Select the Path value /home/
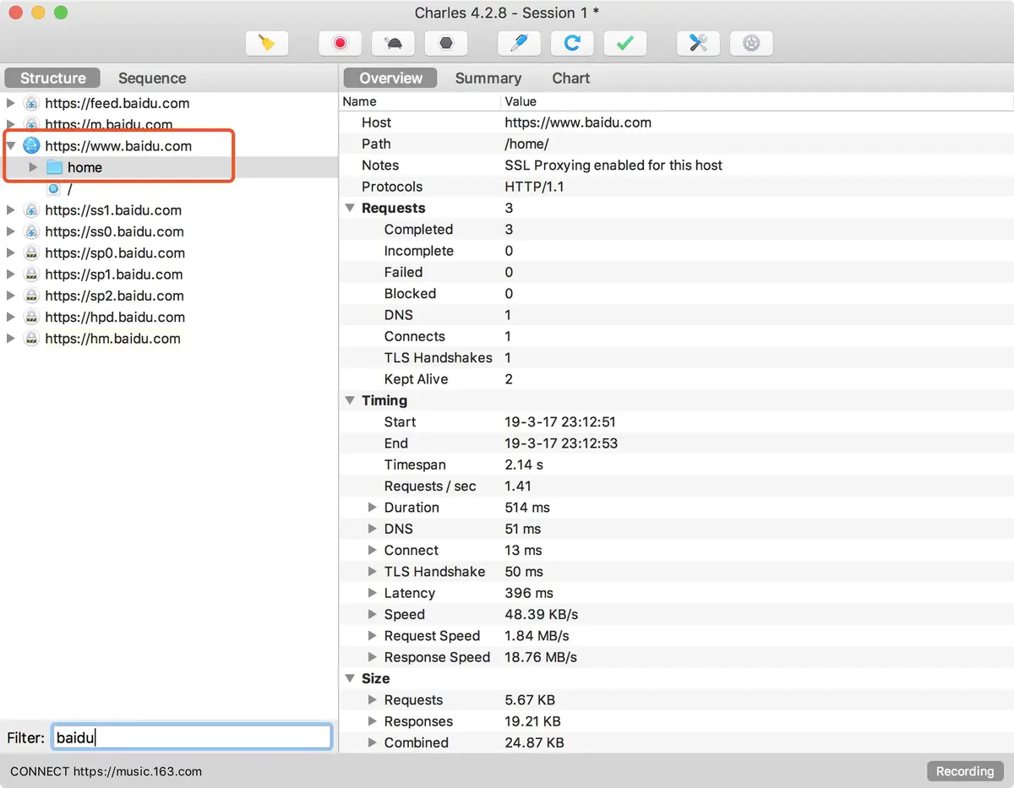 point(526,144)
